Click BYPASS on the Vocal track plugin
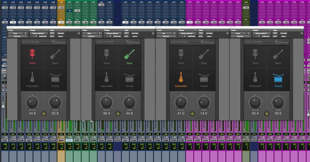310x162 pixels. pos(61,33)
